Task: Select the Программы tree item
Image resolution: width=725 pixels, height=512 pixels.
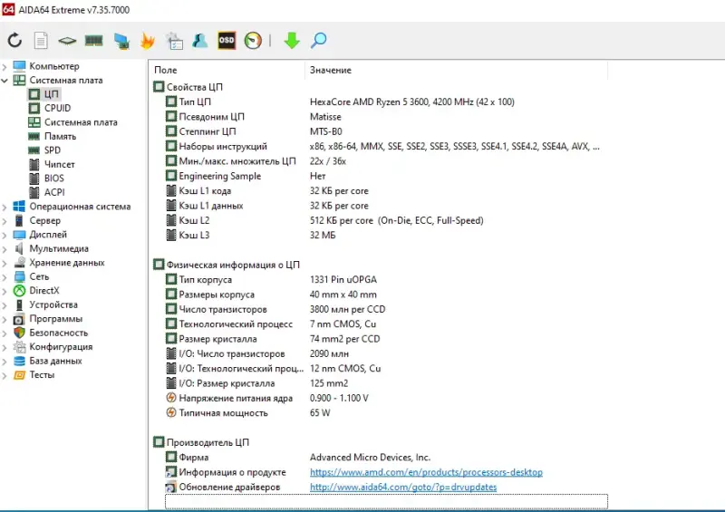Action: click(55, 319)
